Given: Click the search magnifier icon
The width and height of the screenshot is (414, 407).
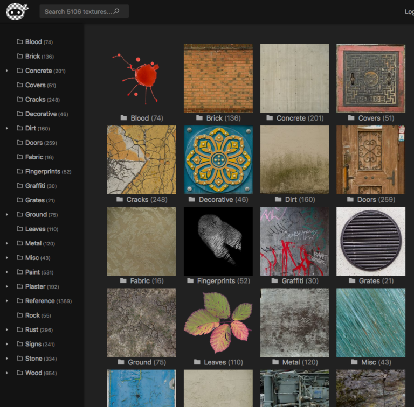Looking at the screenshot, I should 116,11.
